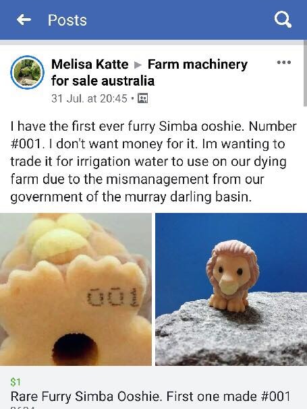Open Farm machinery for sale australia group
Screen dimensions: 307x409
point(149,73)
